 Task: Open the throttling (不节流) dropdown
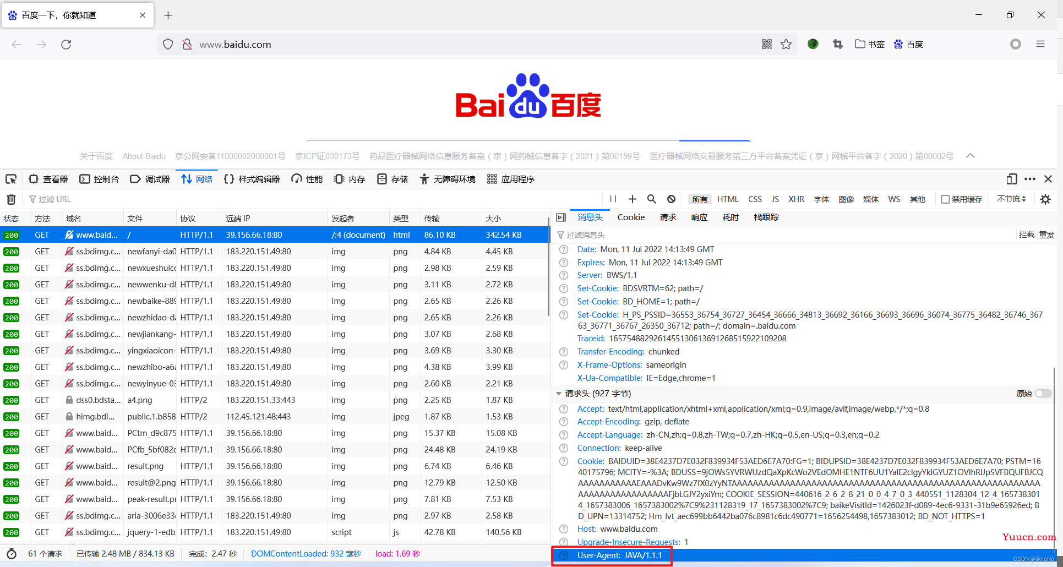click(1011, 199)
